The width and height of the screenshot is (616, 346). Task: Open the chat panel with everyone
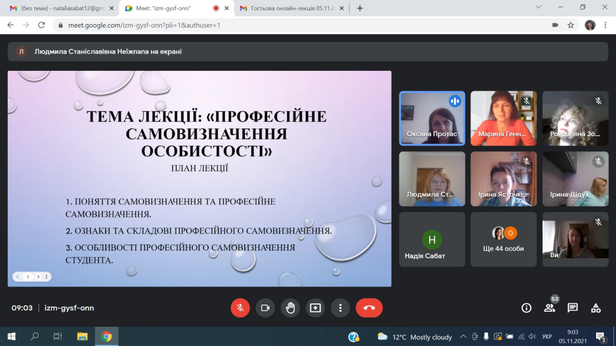click(x=573, y=308)
